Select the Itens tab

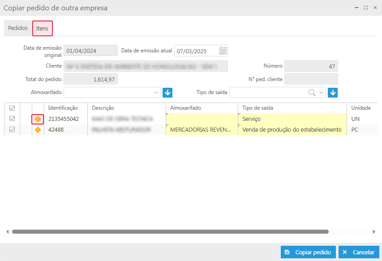(43, 28)
